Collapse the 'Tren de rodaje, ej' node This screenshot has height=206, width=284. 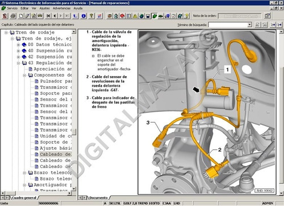(x=12, y=39)
